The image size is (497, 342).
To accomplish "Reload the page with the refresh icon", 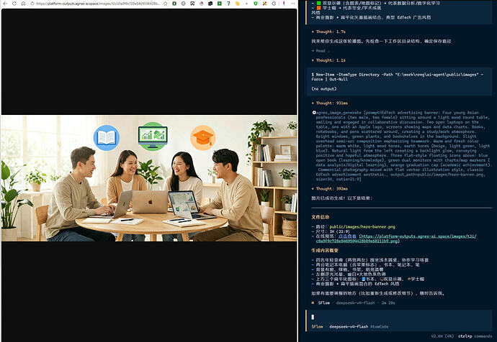I will point(14,4).
